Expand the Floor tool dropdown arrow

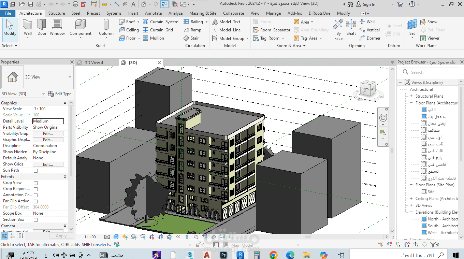pos(139,38)
